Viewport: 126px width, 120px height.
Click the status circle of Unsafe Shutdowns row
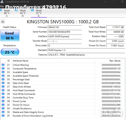pyautogui.click(x=3, y=108)
